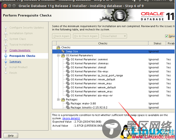Select OS Kernel Parameter wmem_max row
This screenshot has height=140, width=176.
(113, 91)
